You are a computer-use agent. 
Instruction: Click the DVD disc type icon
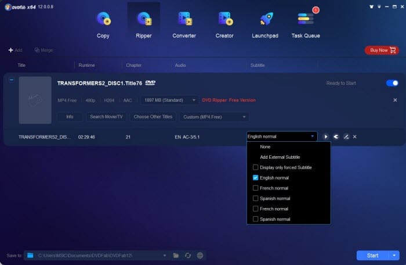tap(150, 83)
